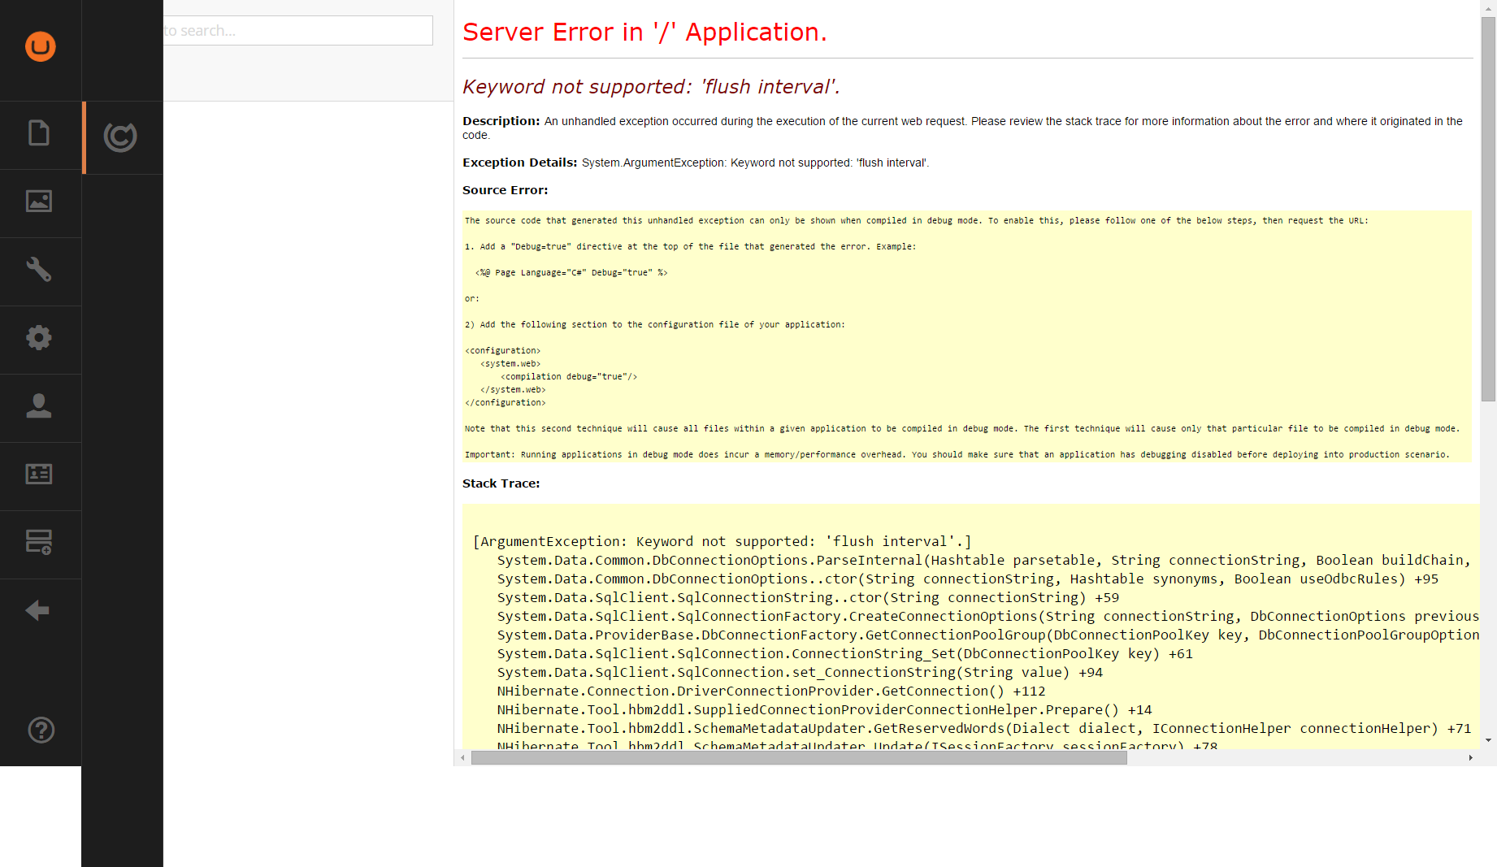The width and height of the screenshot is (1497, 867).
Task: Click the horizontal scrollbar thumb below stack trace
Action: [798, 758]
